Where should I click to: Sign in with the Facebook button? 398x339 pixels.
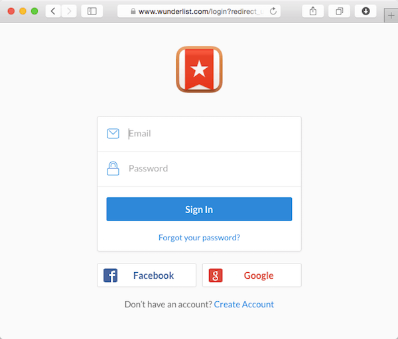(147, 275)
